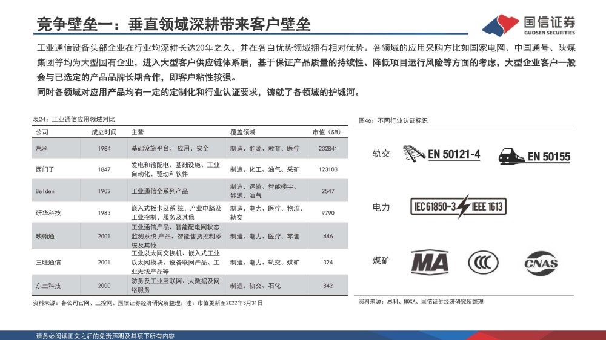Click the founding year 1847
Screen dimensions: 606x340
tap(104, 169)
